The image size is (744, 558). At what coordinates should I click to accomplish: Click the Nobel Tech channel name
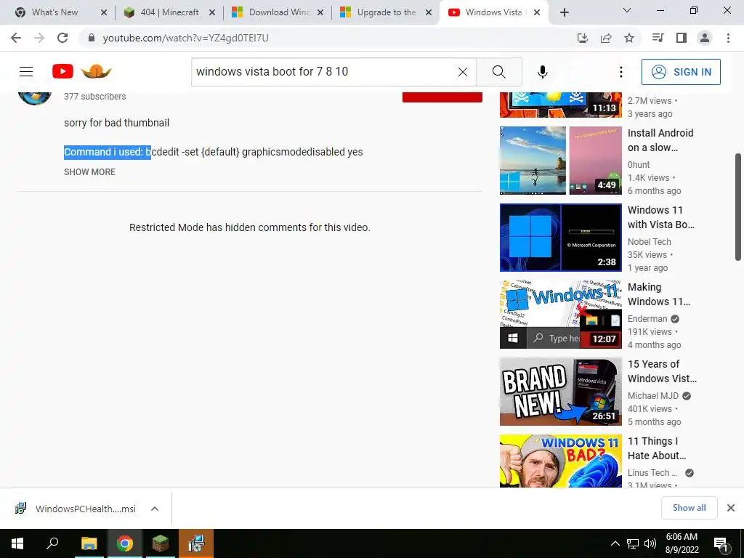coord(649,241)
